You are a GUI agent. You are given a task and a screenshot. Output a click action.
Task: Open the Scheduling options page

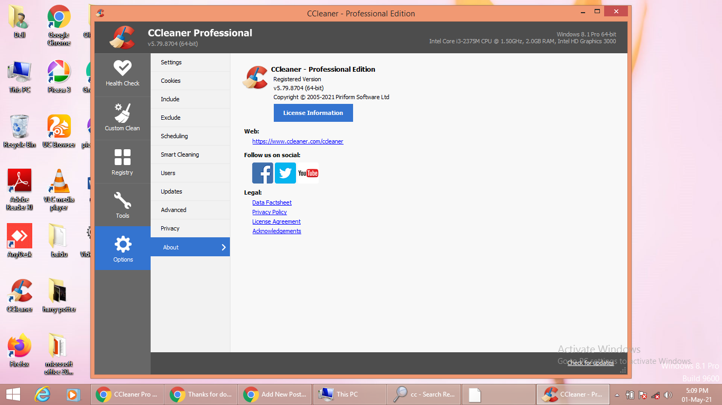pos(190,136)
